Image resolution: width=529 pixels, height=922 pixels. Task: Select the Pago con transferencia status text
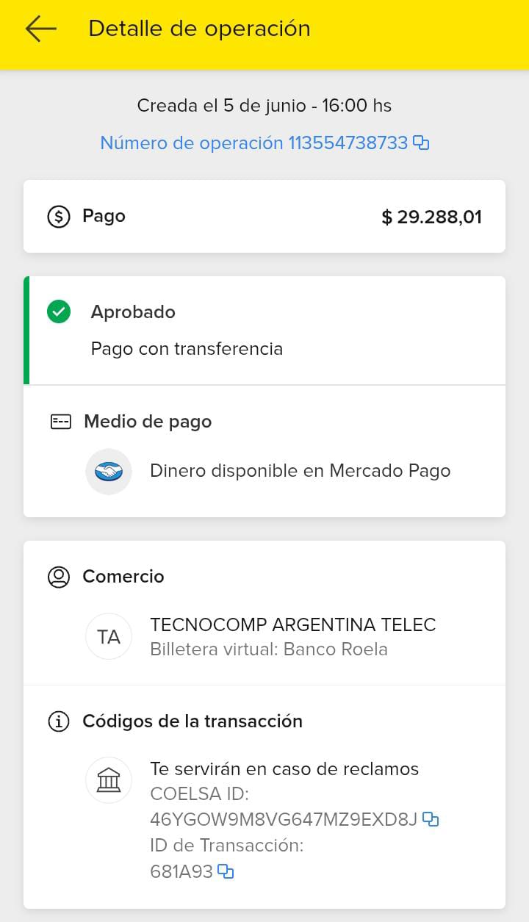click(x=187, y=348)
